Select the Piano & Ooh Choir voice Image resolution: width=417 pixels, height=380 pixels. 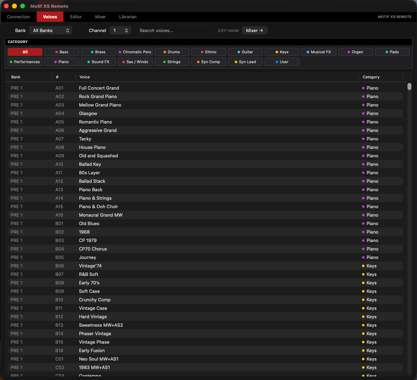coord(205,207)
